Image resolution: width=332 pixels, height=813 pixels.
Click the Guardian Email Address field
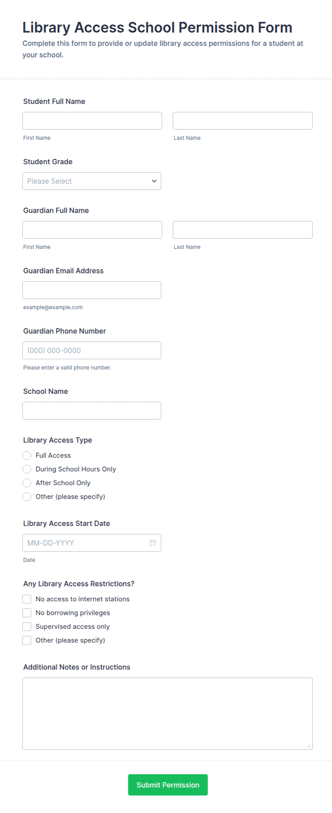click(92, 290)
